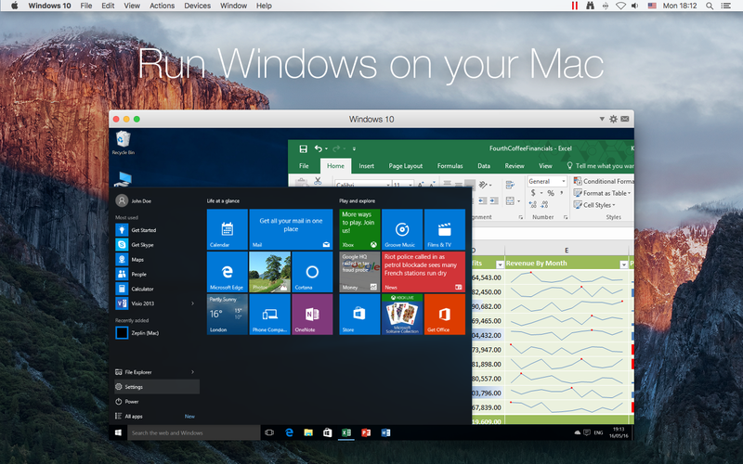Click the Get Office tile
Screen dimensions: 743x464
coord(444,315)
